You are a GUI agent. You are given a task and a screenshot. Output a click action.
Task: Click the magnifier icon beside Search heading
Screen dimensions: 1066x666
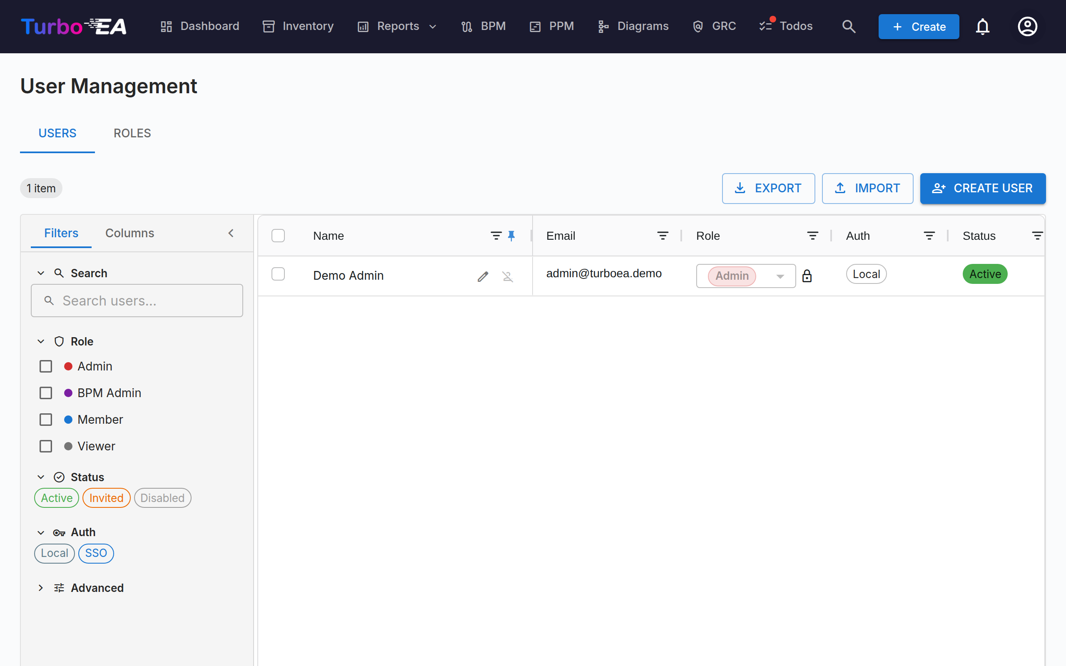pos(59,273)
